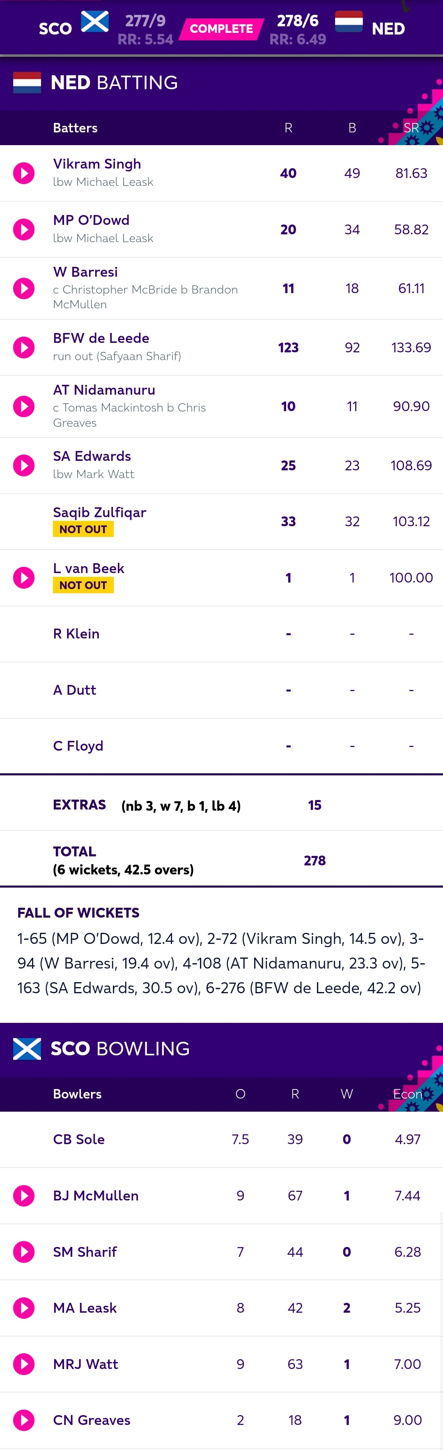
Task: Play BFW de Leede run out video
Action: [24, 347]
